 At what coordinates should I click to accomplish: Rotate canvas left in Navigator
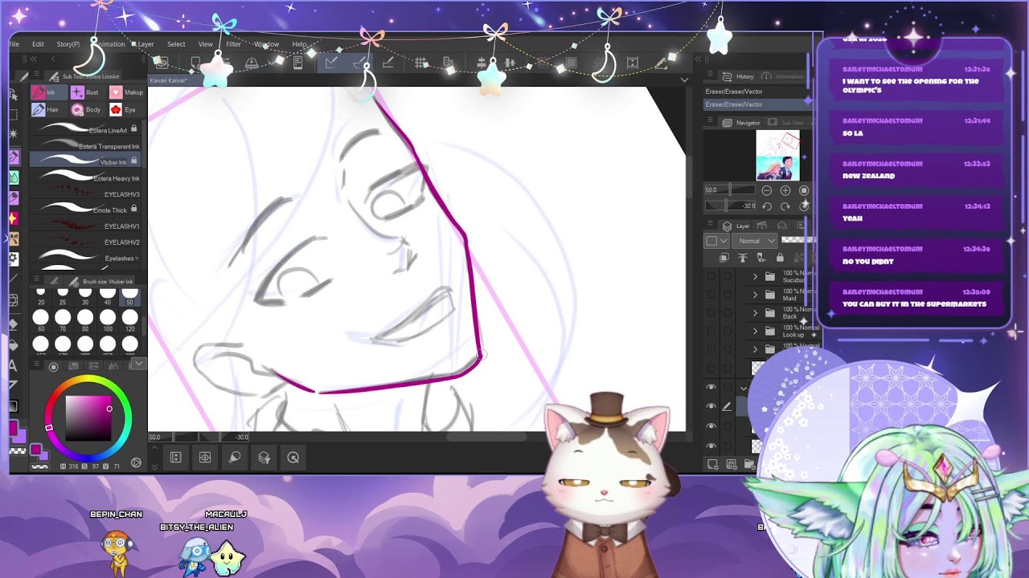point(766,206)
